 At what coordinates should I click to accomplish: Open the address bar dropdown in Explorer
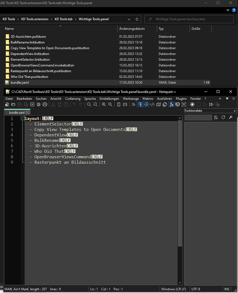[129, 19]
